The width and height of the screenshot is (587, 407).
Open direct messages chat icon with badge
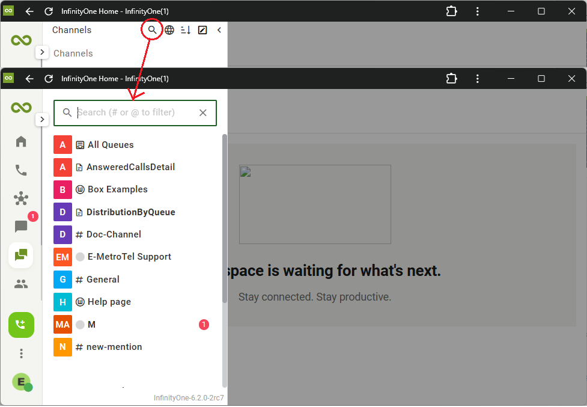pyautogui.click(x=21, y=226)
